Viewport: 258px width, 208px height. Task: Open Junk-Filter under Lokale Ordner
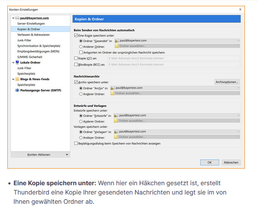tap(24, 68)
